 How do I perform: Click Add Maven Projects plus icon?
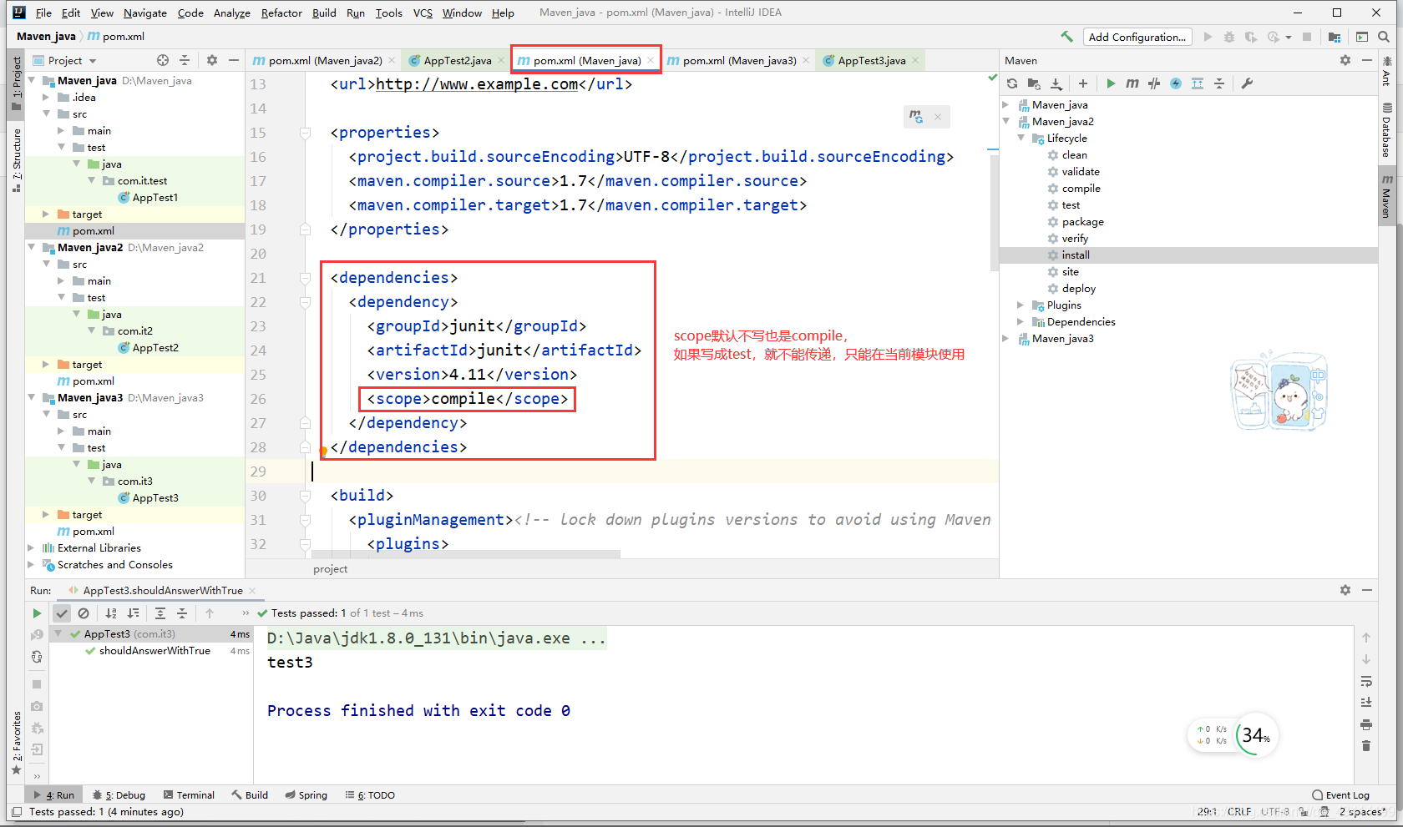click(1083, 83)
